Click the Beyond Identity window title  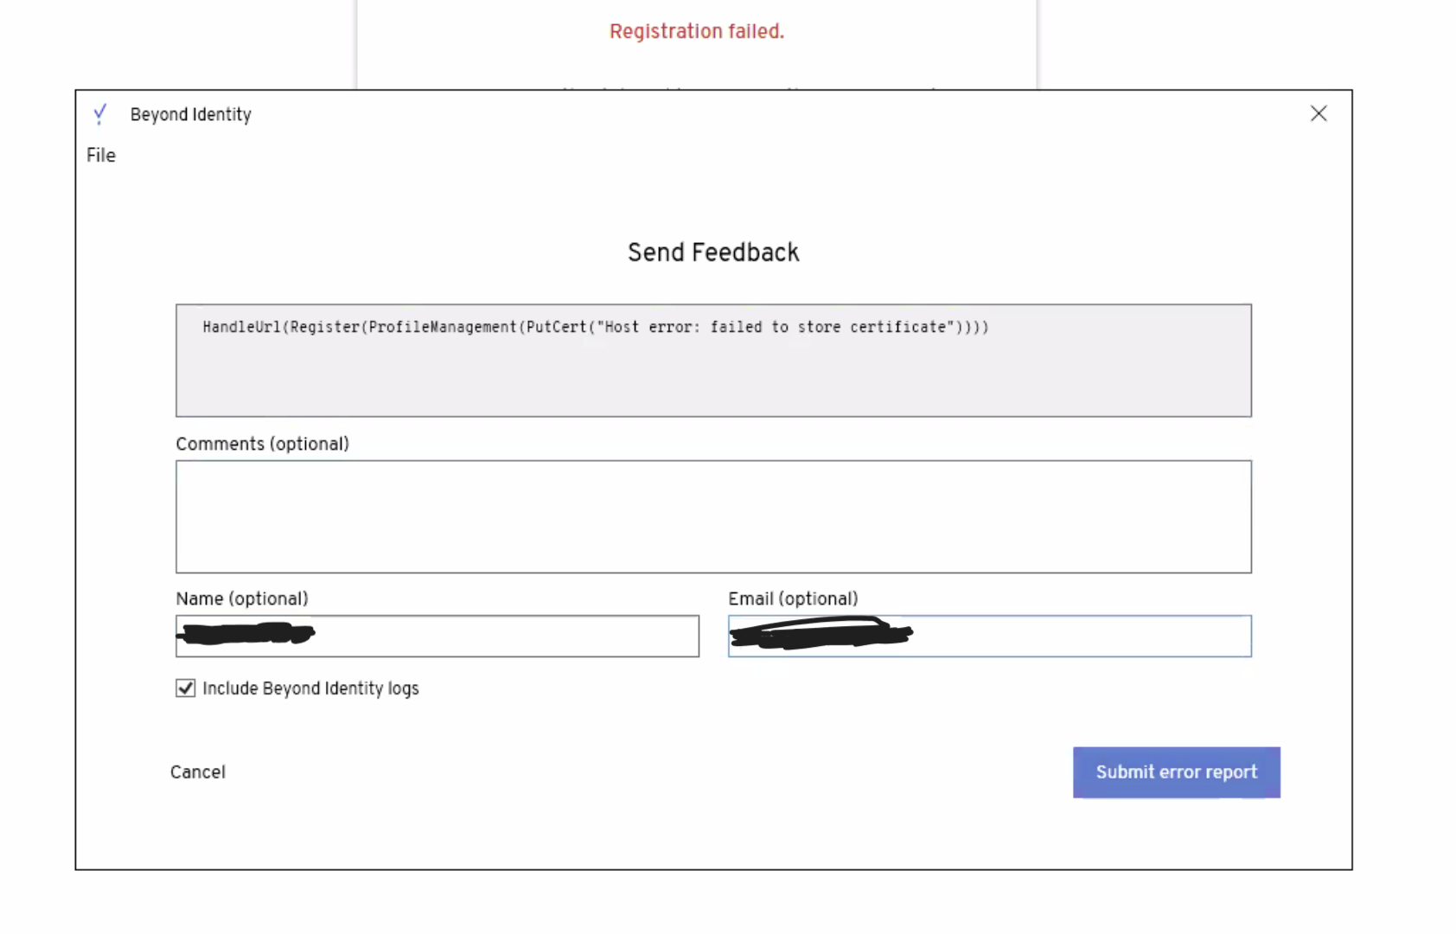point(191,115)
